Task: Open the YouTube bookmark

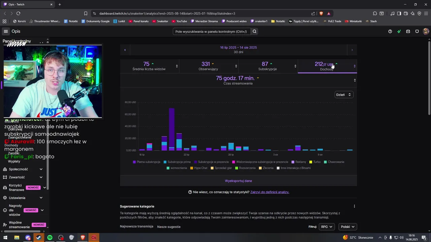Action: click(179, 21)
